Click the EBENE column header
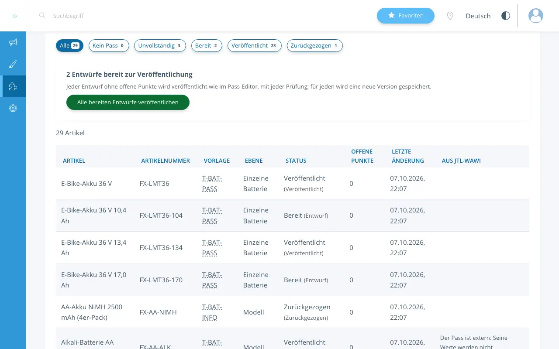559x349 pixels. tap(254, 161)
